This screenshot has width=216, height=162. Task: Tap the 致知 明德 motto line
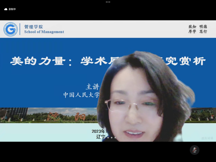(x=198, y=27)
